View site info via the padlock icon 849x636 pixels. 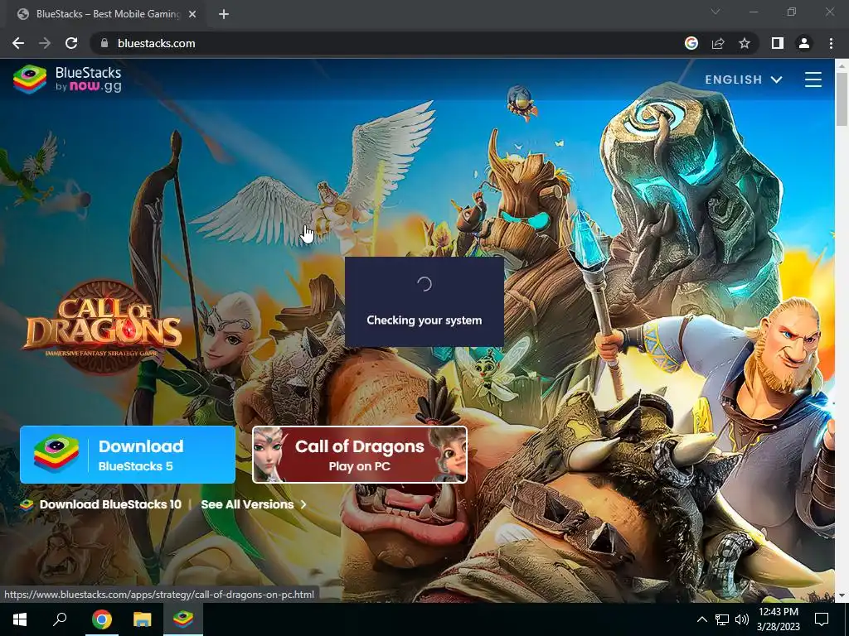point(104,43)
